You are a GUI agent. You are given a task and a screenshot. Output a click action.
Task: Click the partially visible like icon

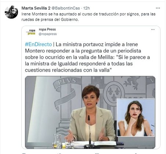pyautogui.click(x=97, y=153)
